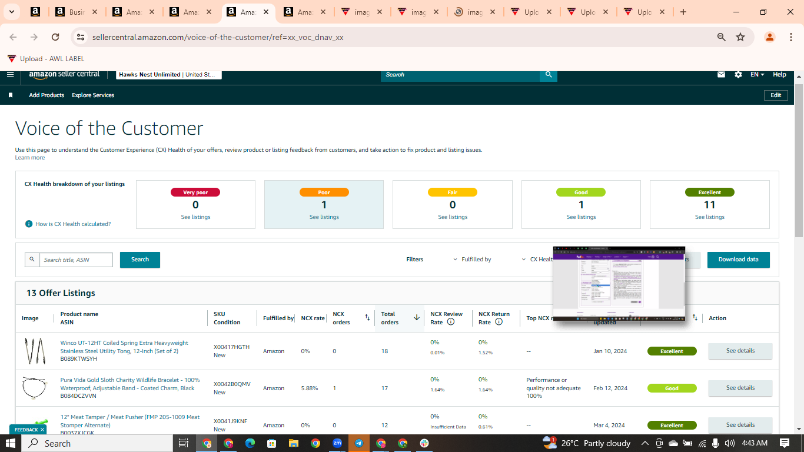Viewport: 804px width, 452px height.
Task: Open the Chrome profile avatar
Action: point(769,37)
